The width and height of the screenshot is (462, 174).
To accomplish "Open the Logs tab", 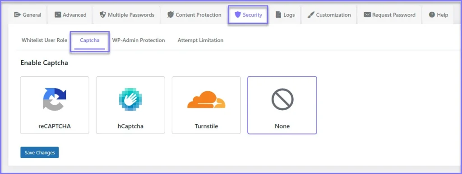I will coord(285,15).
